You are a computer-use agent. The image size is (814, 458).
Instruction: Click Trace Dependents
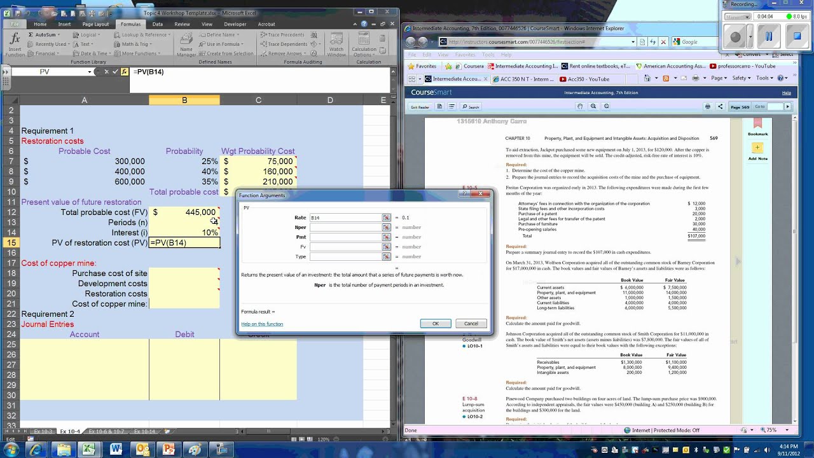[x=284, y=44]
